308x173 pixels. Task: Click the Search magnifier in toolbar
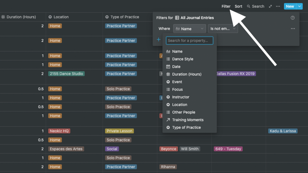tap(249, 6)
